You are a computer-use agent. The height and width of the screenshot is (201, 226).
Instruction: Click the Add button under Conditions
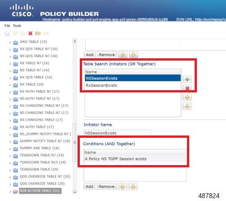pos(89,187)
